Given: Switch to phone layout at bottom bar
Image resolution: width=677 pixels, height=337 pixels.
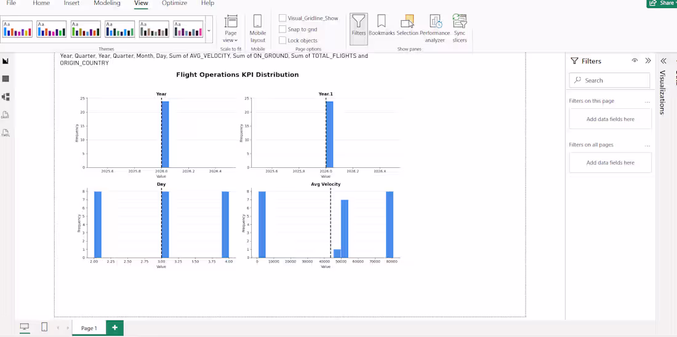Looking at the screenshot, I should click(x=44, y=328).
